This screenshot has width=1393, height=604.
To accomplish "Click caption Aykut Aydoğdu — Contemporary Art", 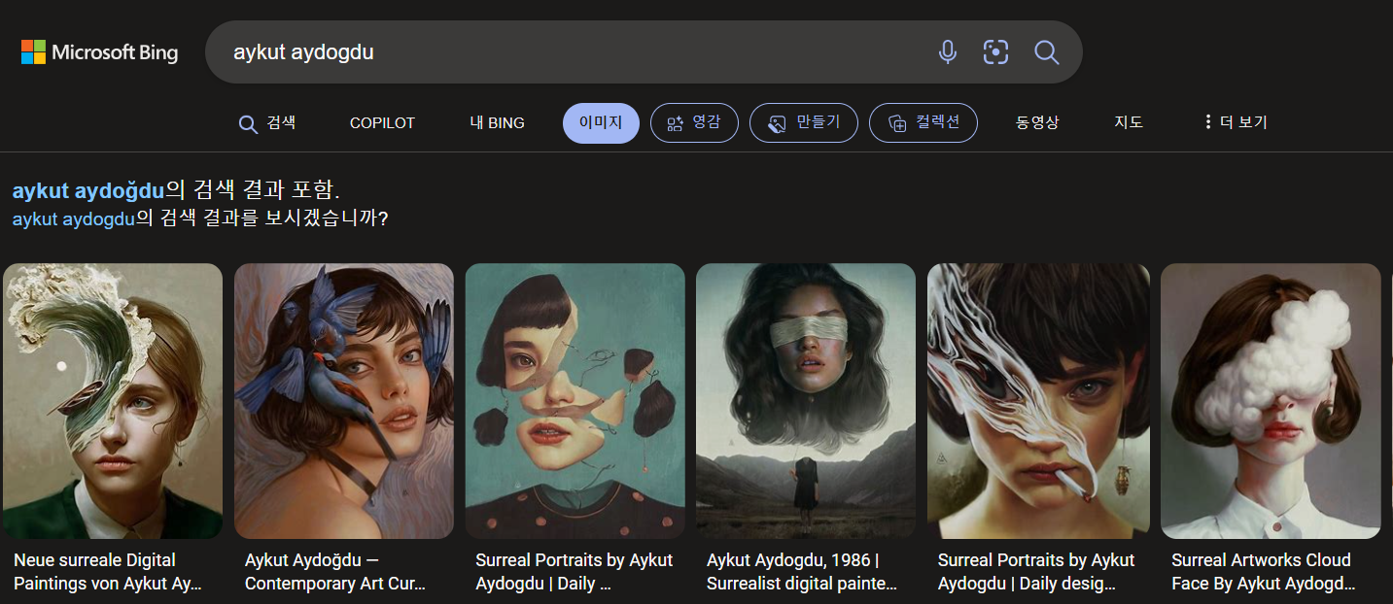I will 335,572.
